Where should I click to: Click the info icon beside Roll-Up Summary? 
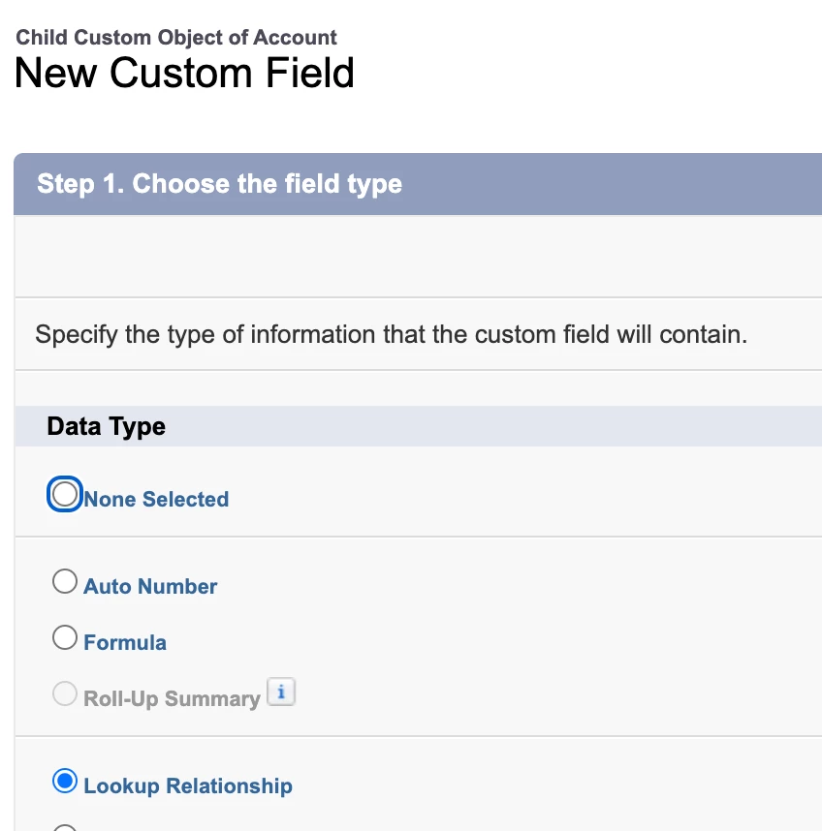(281, 693)
